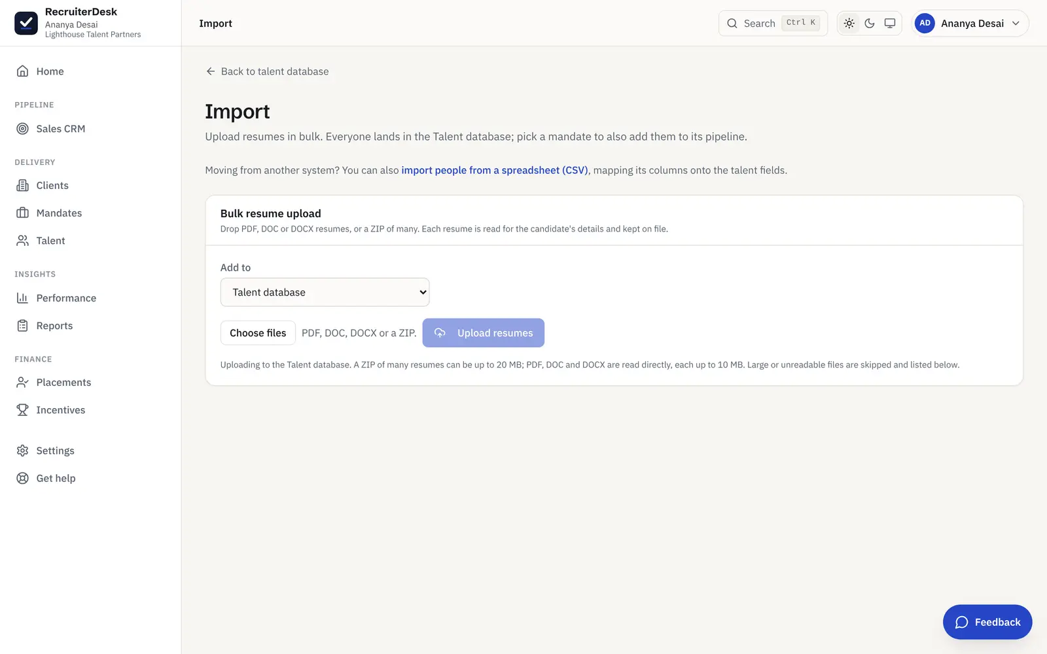
Task: Click the Performance bar chart icon
Action: [22, 298]
